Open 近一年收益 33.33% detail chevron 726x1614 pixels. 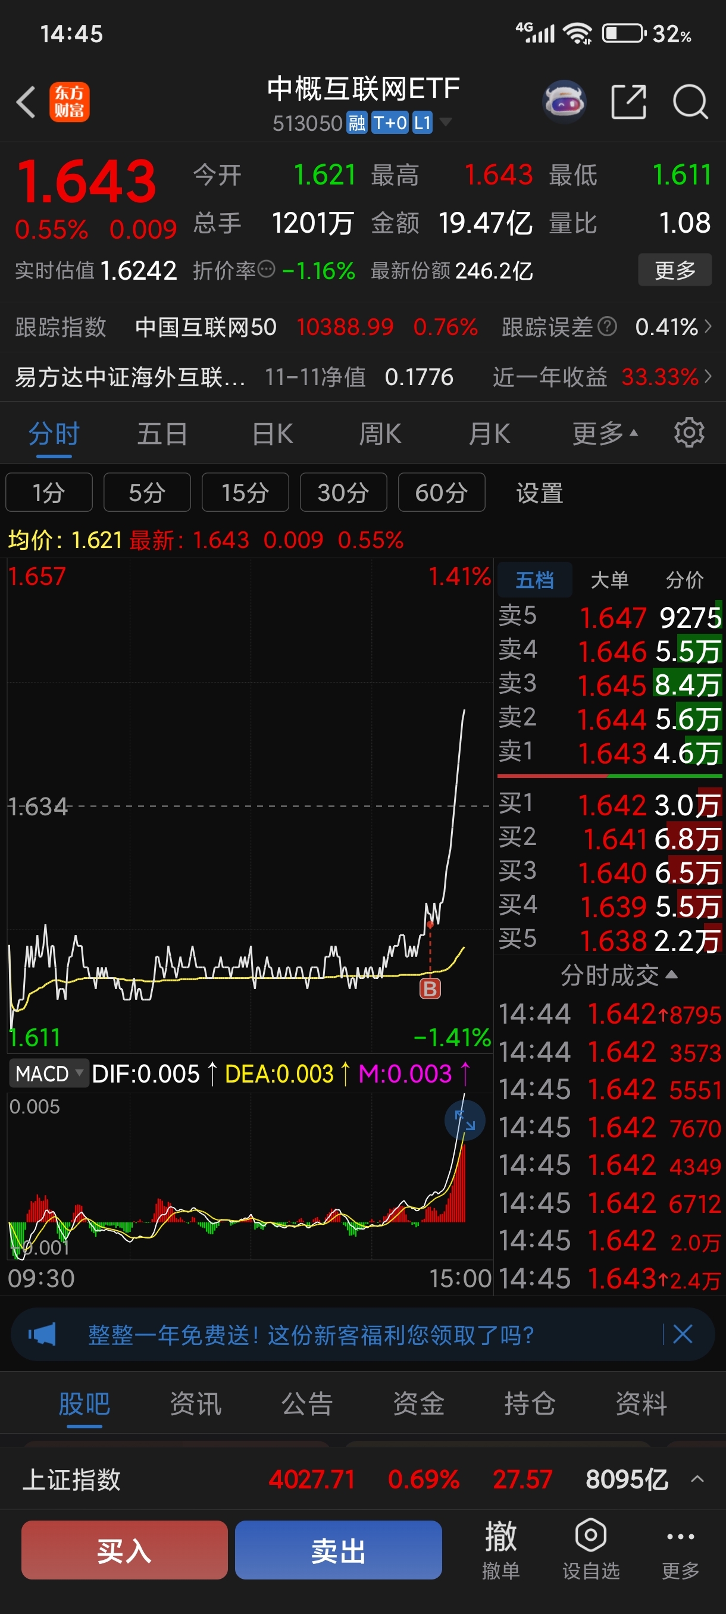point(708,377)
